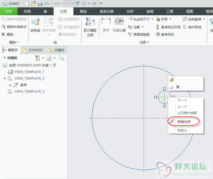Click the New file icon
The image size is (213, 179).
pyautogui.click(x=27, y=4)
